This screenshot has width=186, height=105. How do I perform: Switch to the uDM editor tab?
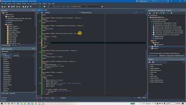click(46, 10)
